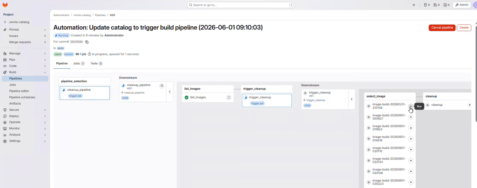Click the Running status badge
477x188 pixels.
[62, 36]
